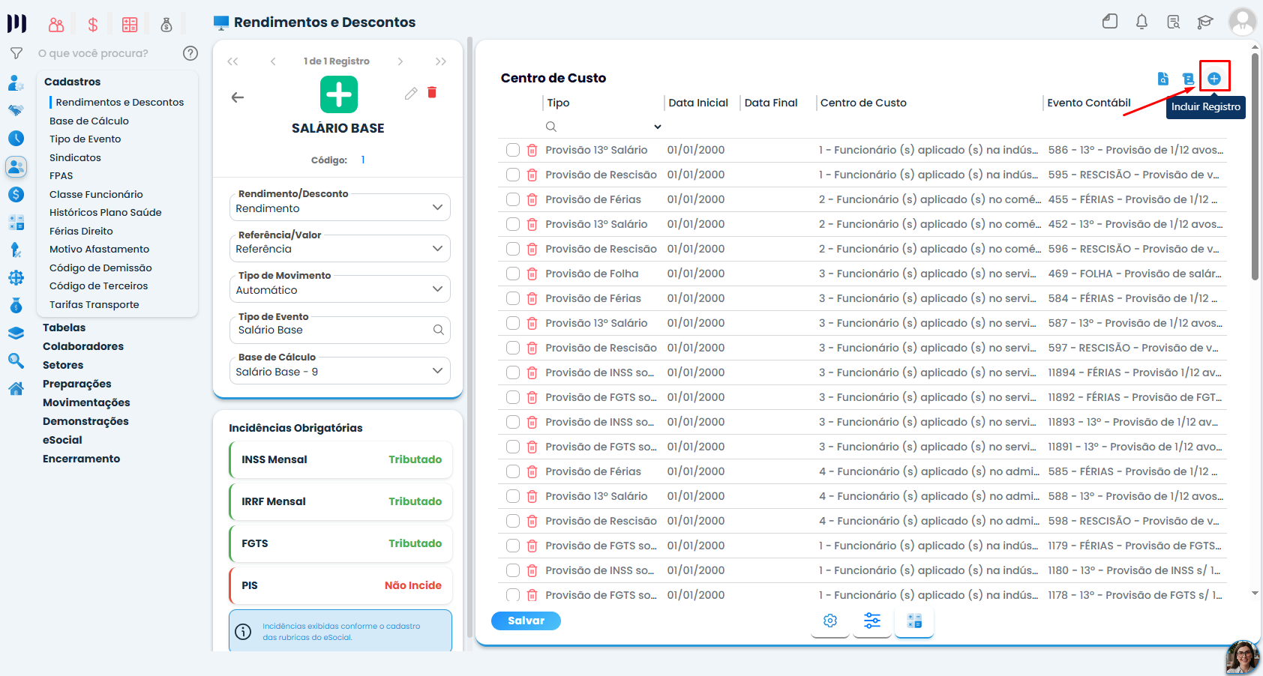
Task: Click the Incluir Registro plus icon
Action: [1214, 78]
